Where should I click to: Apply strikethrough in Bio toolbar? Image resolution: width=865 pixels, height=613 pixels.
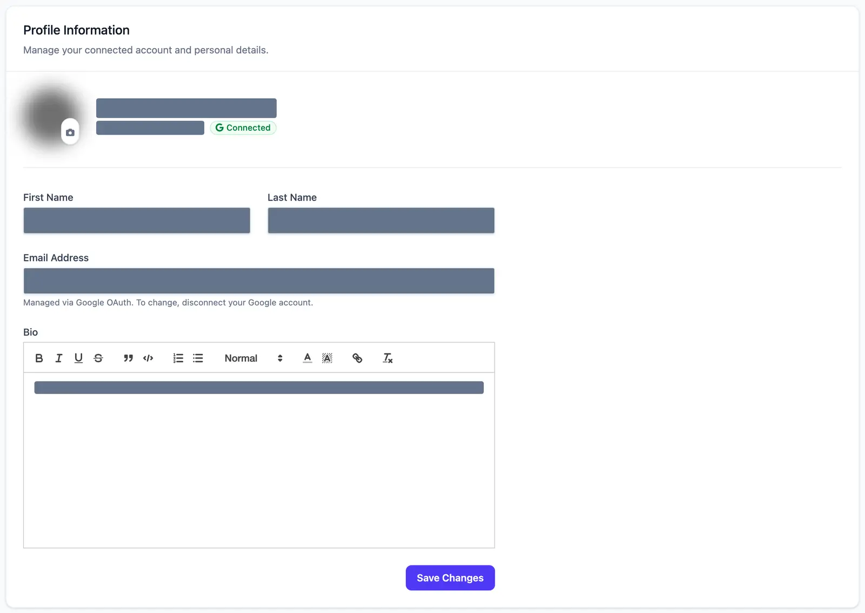tap(98, 358)
